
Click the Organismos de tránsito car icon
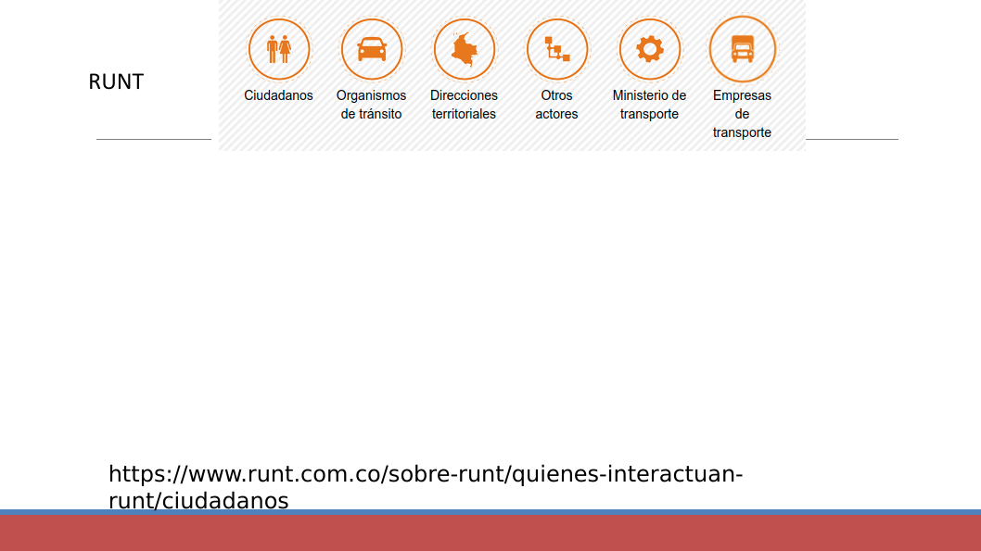(372, 49)
